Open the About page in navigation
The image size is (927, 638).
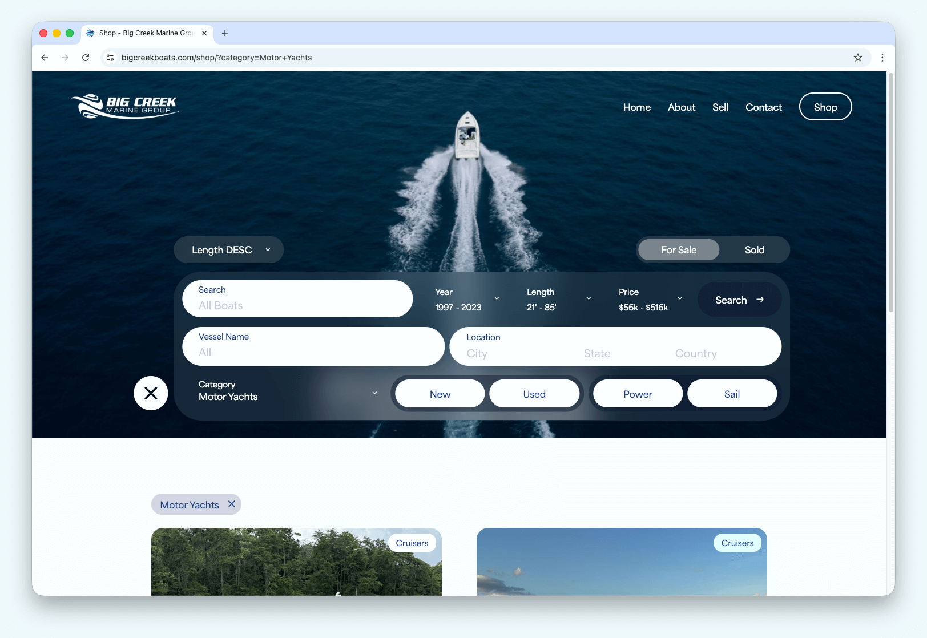click(x=681, y=107)
